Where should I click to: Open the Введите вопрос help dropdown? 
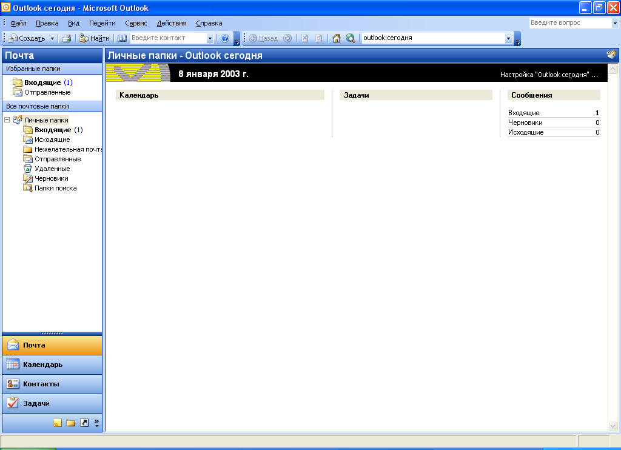(x=615, y=23)
